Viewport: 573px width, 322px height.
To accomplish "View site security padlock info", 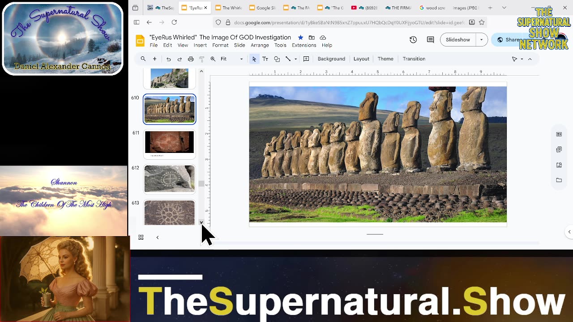I will [x=228, y=22].
